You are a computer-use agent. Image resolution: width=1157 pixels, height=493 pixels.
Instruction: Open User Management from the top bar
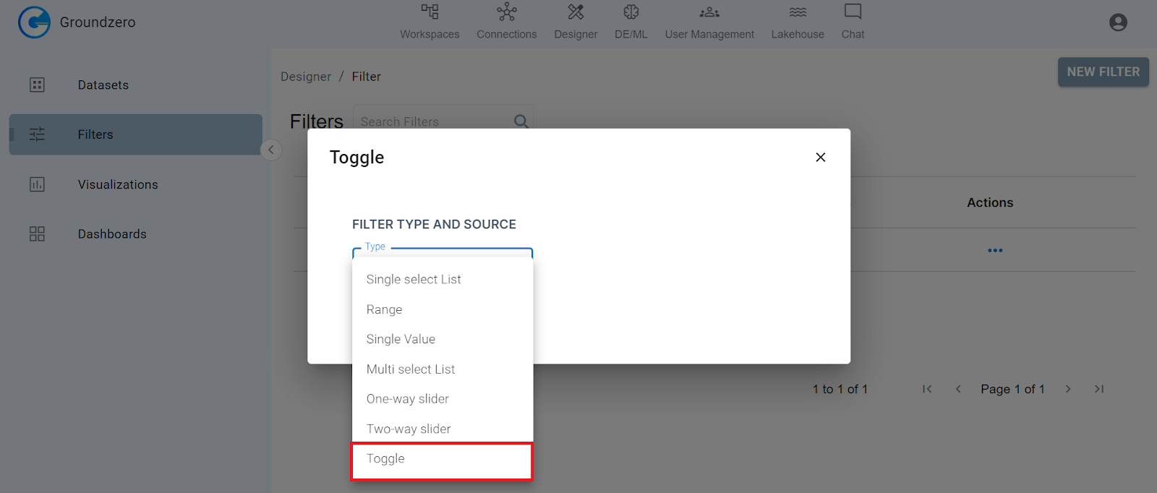click(709, 22)
